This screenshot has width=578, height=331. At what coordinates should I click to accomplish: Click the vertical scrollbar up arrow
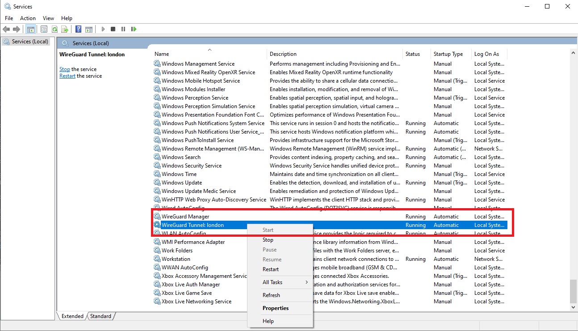tap(574, 53)
